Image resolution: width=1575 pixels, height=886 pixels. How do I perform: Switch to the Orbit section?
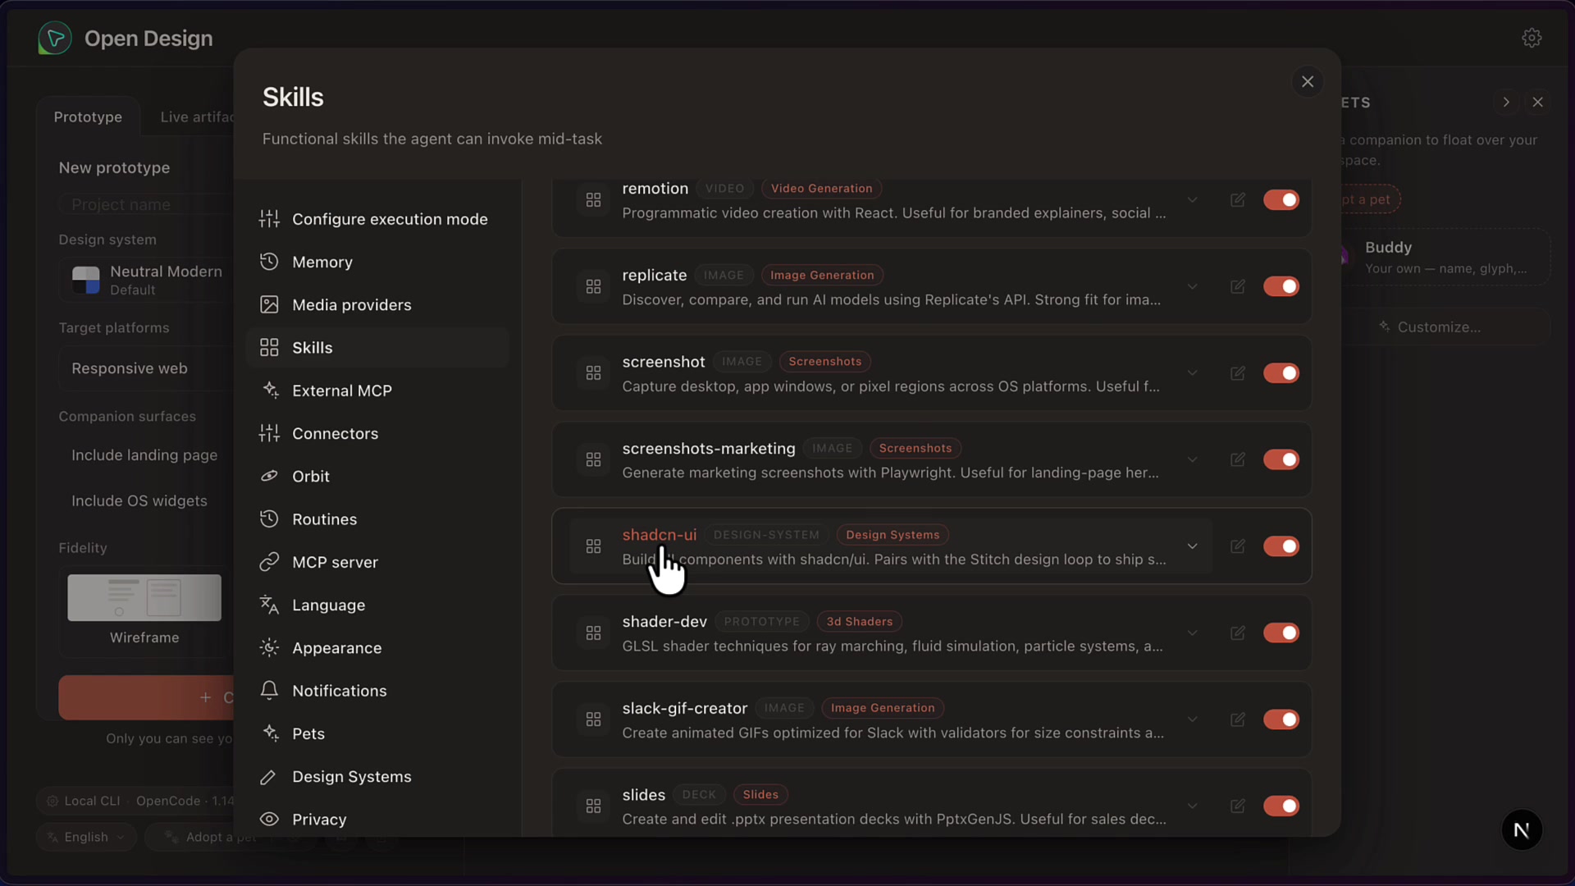[x=377, y=476]
